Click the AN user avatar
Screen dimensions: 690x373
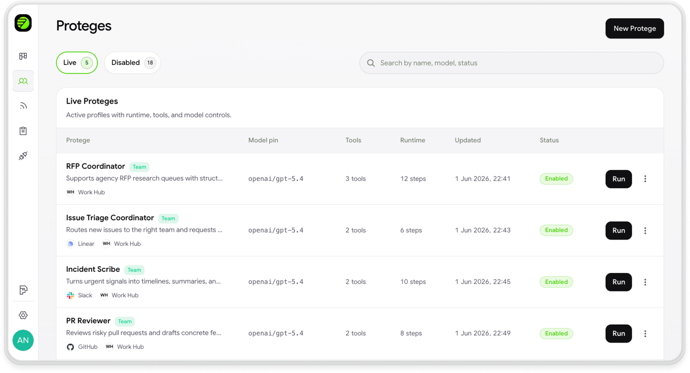(x=23, y=340)
